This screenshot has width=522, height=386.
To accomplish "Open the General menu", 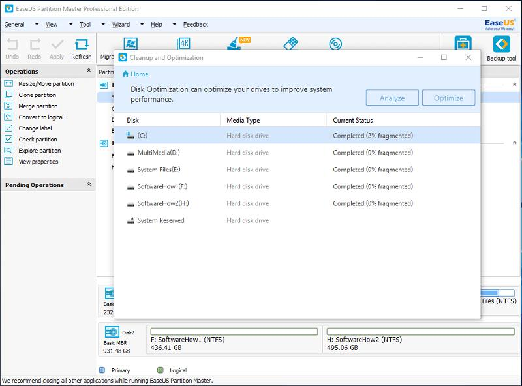I will (x=14, y=25).
